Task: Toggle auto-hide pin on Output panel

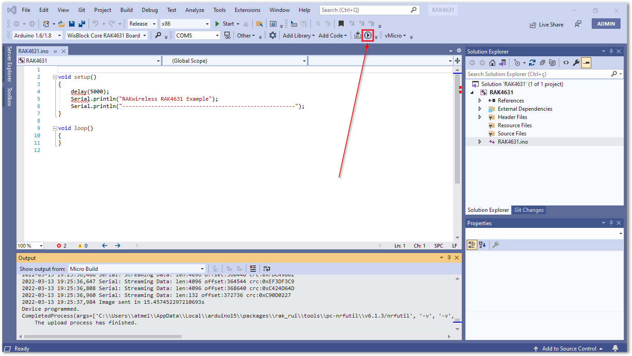Action: (x=449, y=258)
